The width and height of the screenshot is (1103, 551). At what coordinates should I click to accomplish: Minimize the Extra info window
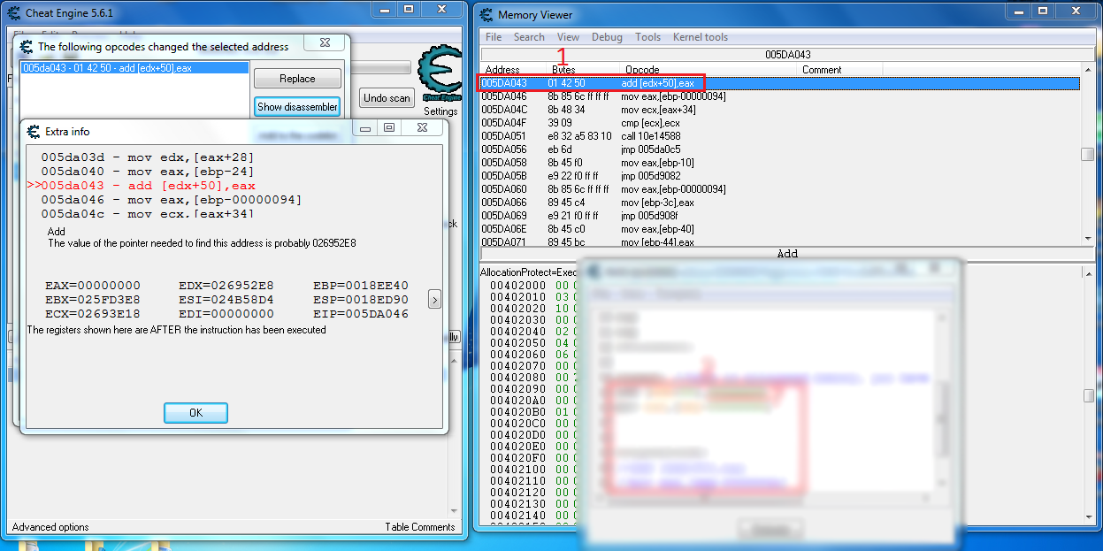[x=366, y=128]
